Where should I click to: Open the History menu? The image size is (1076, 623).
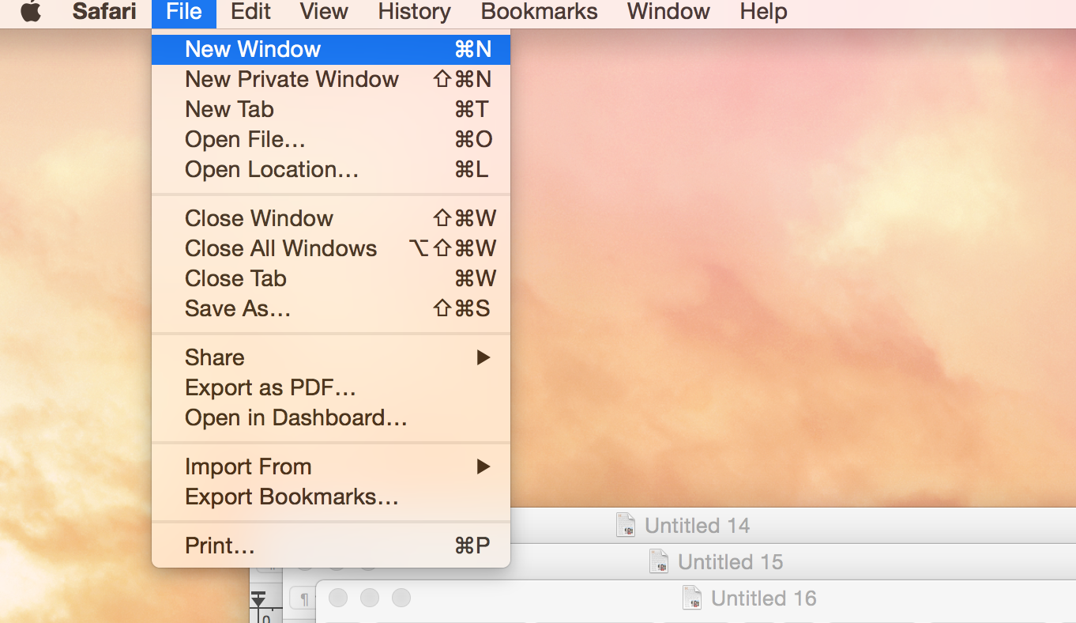coord(414,12)
